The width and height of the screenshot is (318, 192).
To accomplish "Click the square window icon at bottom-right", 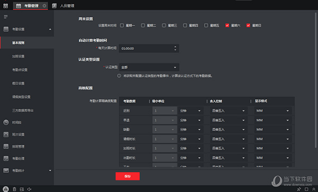I will pyautogui.click(x=306, y=189).
